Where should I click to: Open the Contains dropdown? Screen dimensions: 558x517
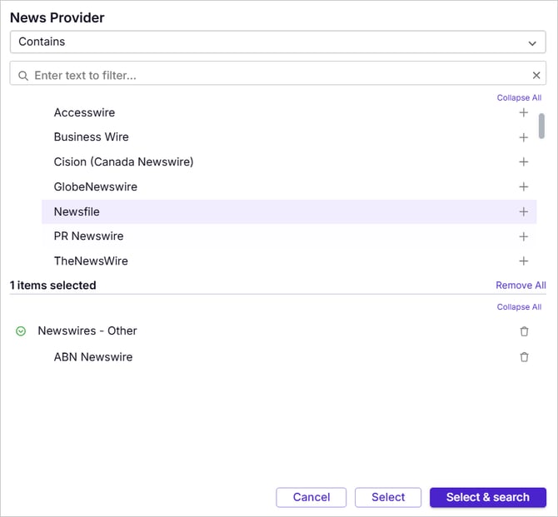point(277,42)
